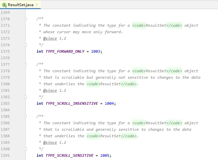Click ResultSet in the code tag on line 1378

tap(156, 71)
